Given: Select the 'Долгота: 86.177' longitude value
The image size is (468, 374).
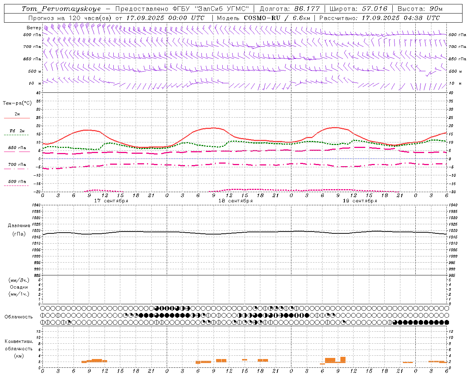Looking at the screenshot, I should (290, 9).
